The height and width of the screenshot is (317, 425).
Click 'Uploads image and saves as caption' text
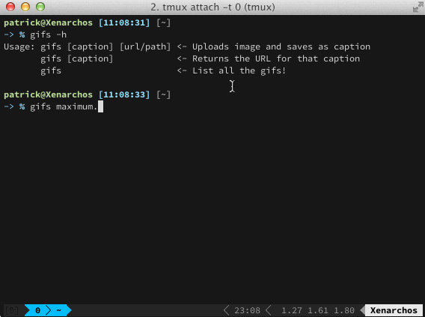coord(281,46)
